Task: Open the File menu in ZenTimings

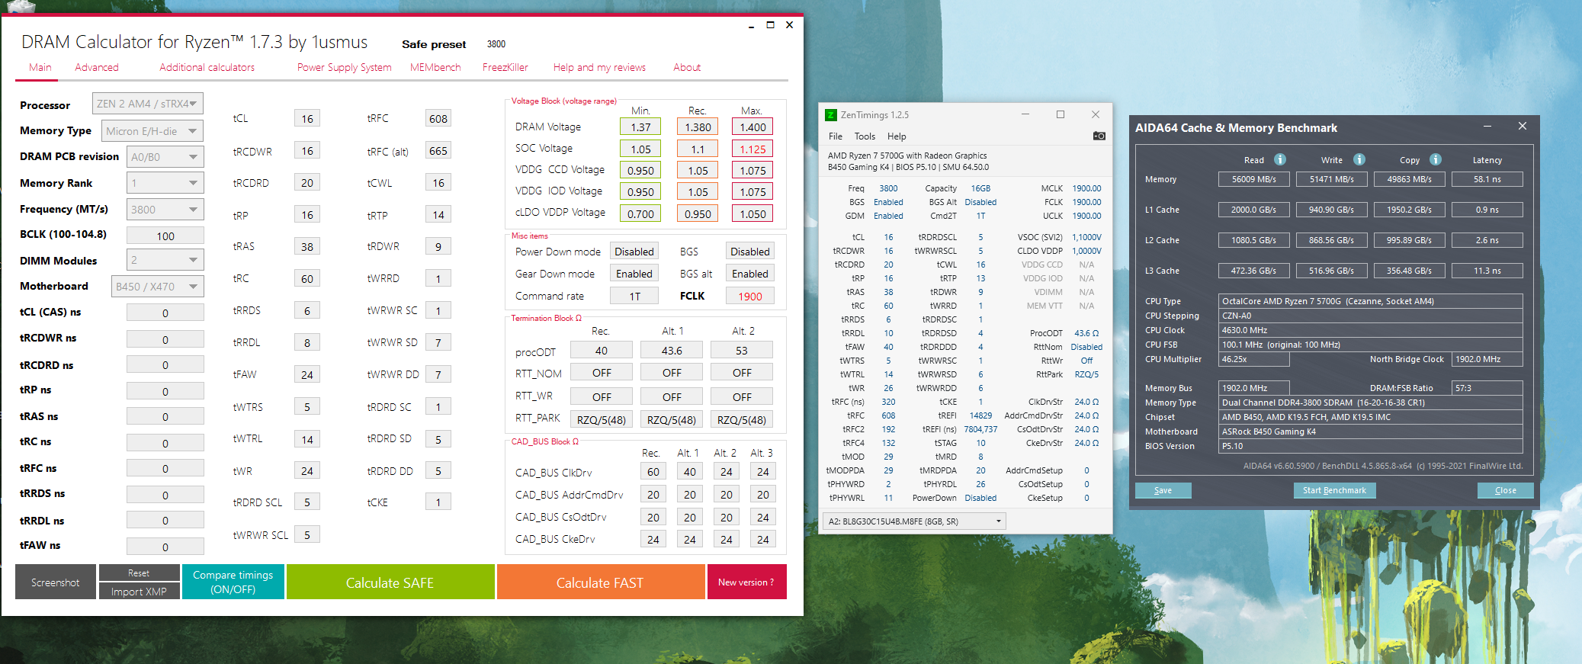Action: pyautogui.click(x=836, y=136)
